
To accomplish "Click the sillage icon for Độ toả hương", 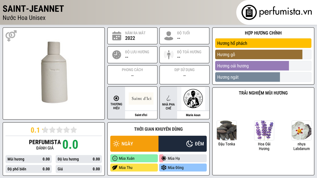I will pyautogui.click(x=169, y=55).
